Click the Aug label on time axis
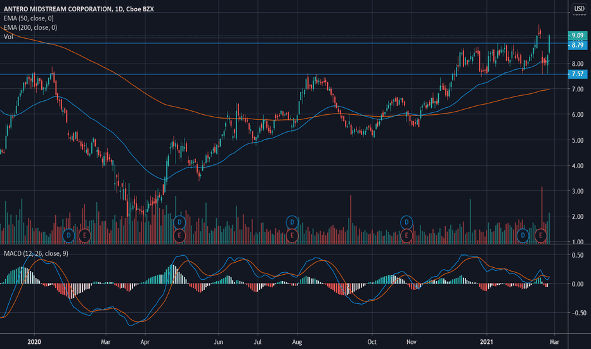Screen dimensions: 591x349 pyautogui.click(x=297, y=342)
